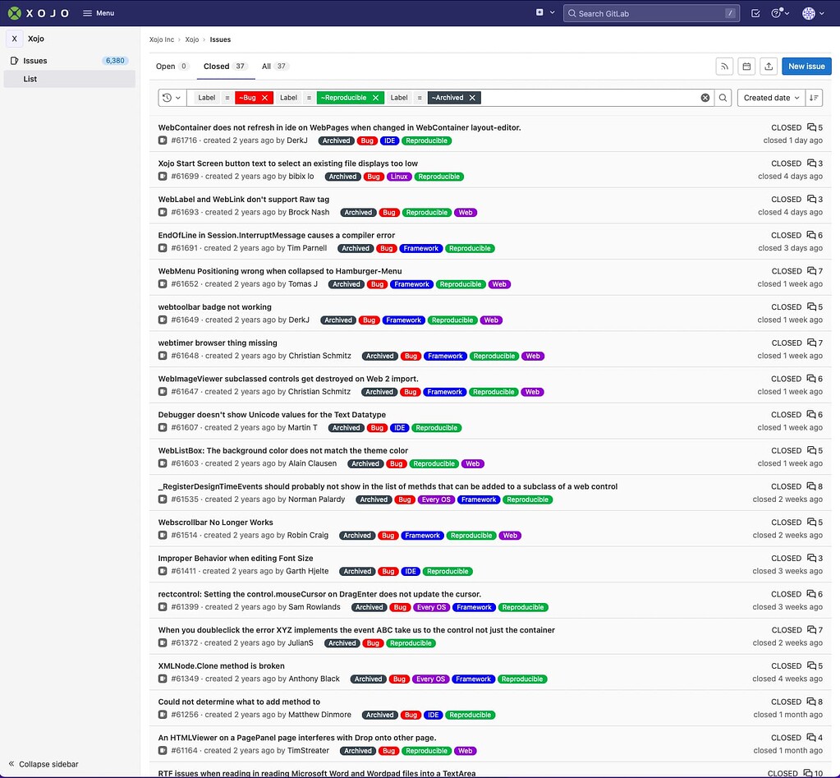The height and width of the screenshot is (778, 840).
Task: Focus the Search GitLab field
Action: [x=651, y=13]
